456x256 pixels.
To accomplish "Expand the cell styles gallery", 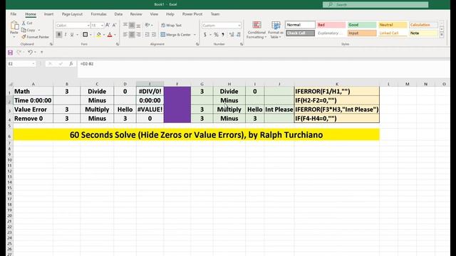I will click(442, 35).
